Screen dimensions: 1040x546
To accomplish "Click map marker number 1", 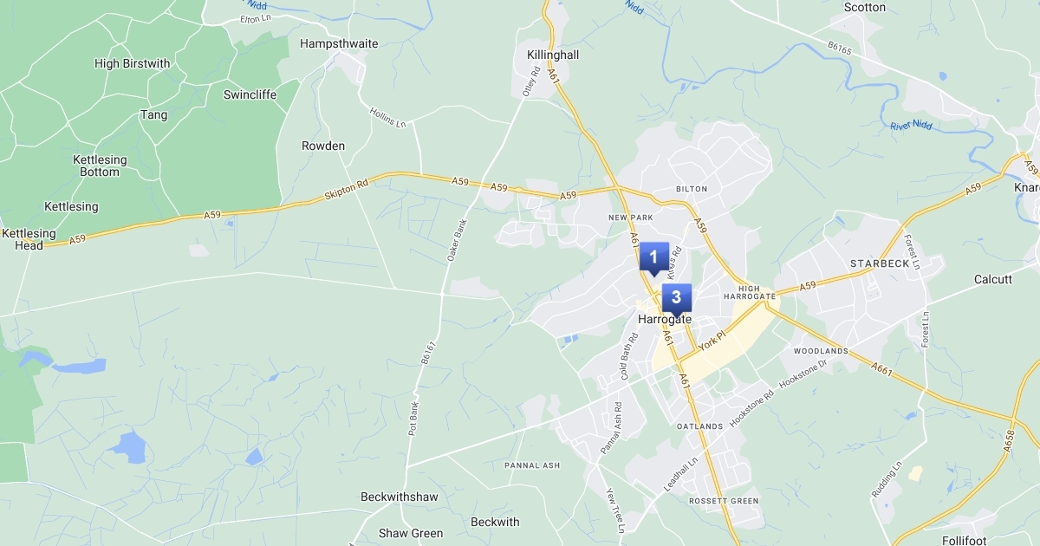I will [653, 258].
